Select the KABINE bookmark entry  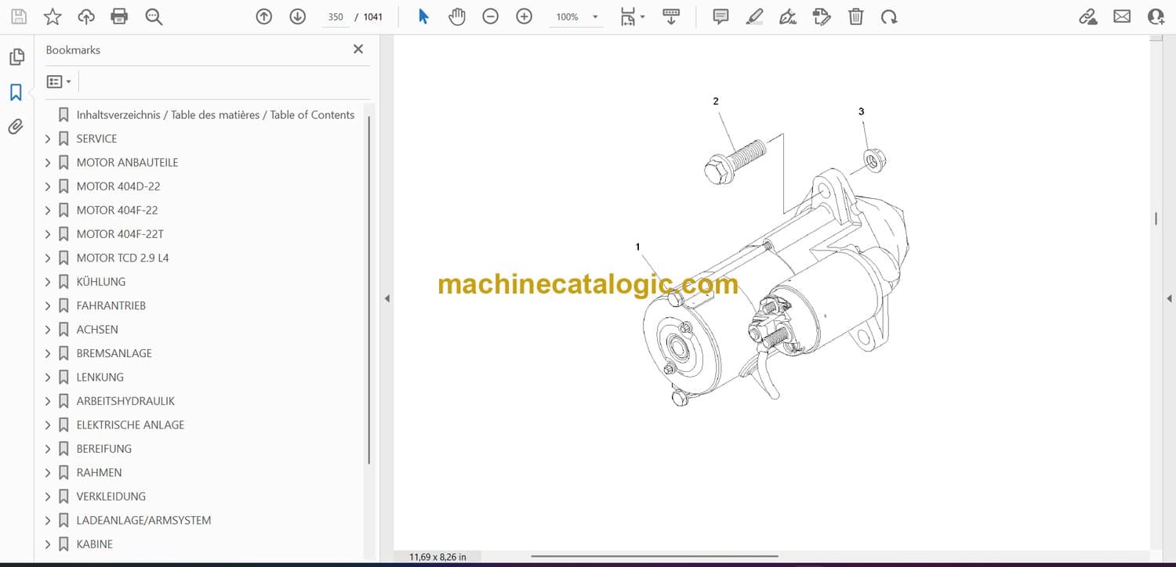94,544
